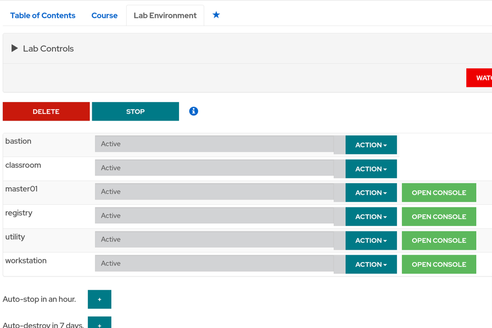Open console for utility machine

(439, 240)
